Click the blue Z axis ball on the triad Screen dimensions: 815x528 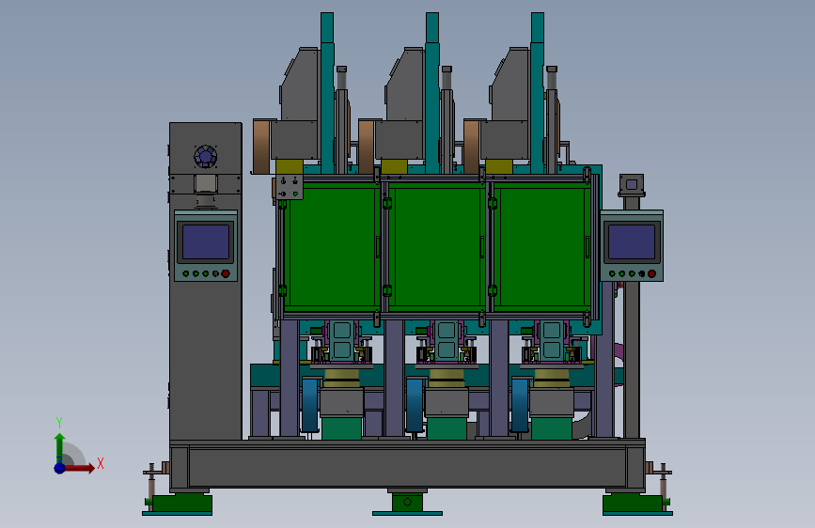[x=60, y=468]
